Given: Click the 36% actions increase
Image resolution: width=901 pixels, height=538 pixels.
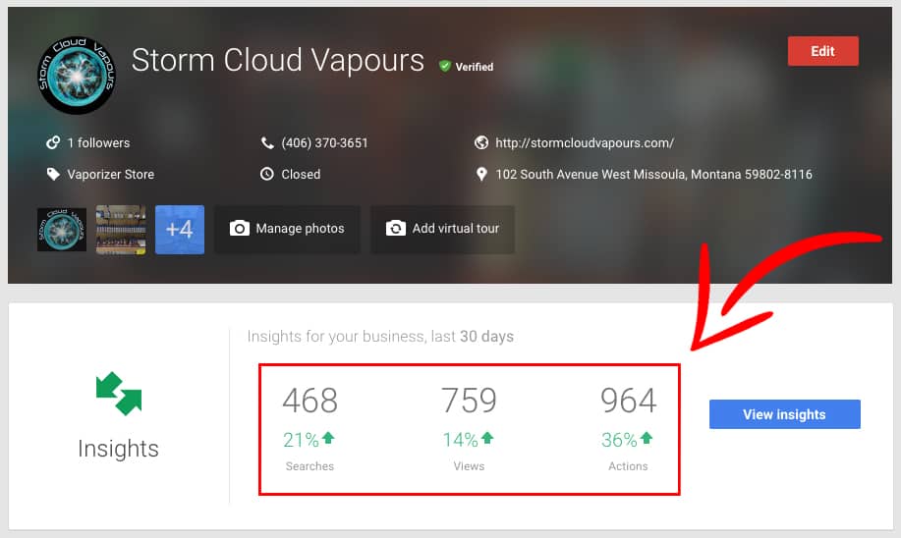Looking at the screenshot, I should [619, 440].
